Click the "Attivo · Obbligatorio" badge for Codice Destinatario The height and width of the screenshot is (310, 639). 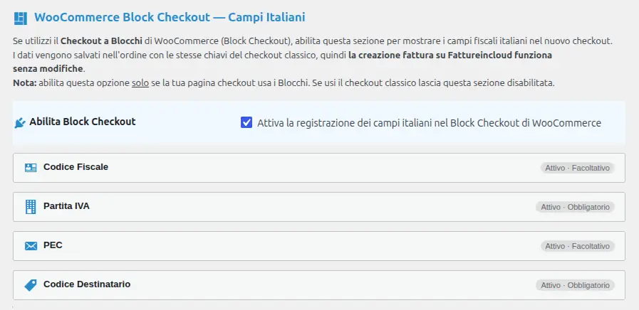click(x=575, y=285)
